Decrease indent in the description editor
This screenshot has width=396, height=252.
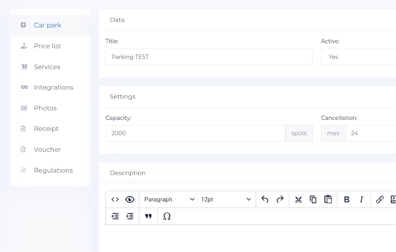(x=115, y=217)
